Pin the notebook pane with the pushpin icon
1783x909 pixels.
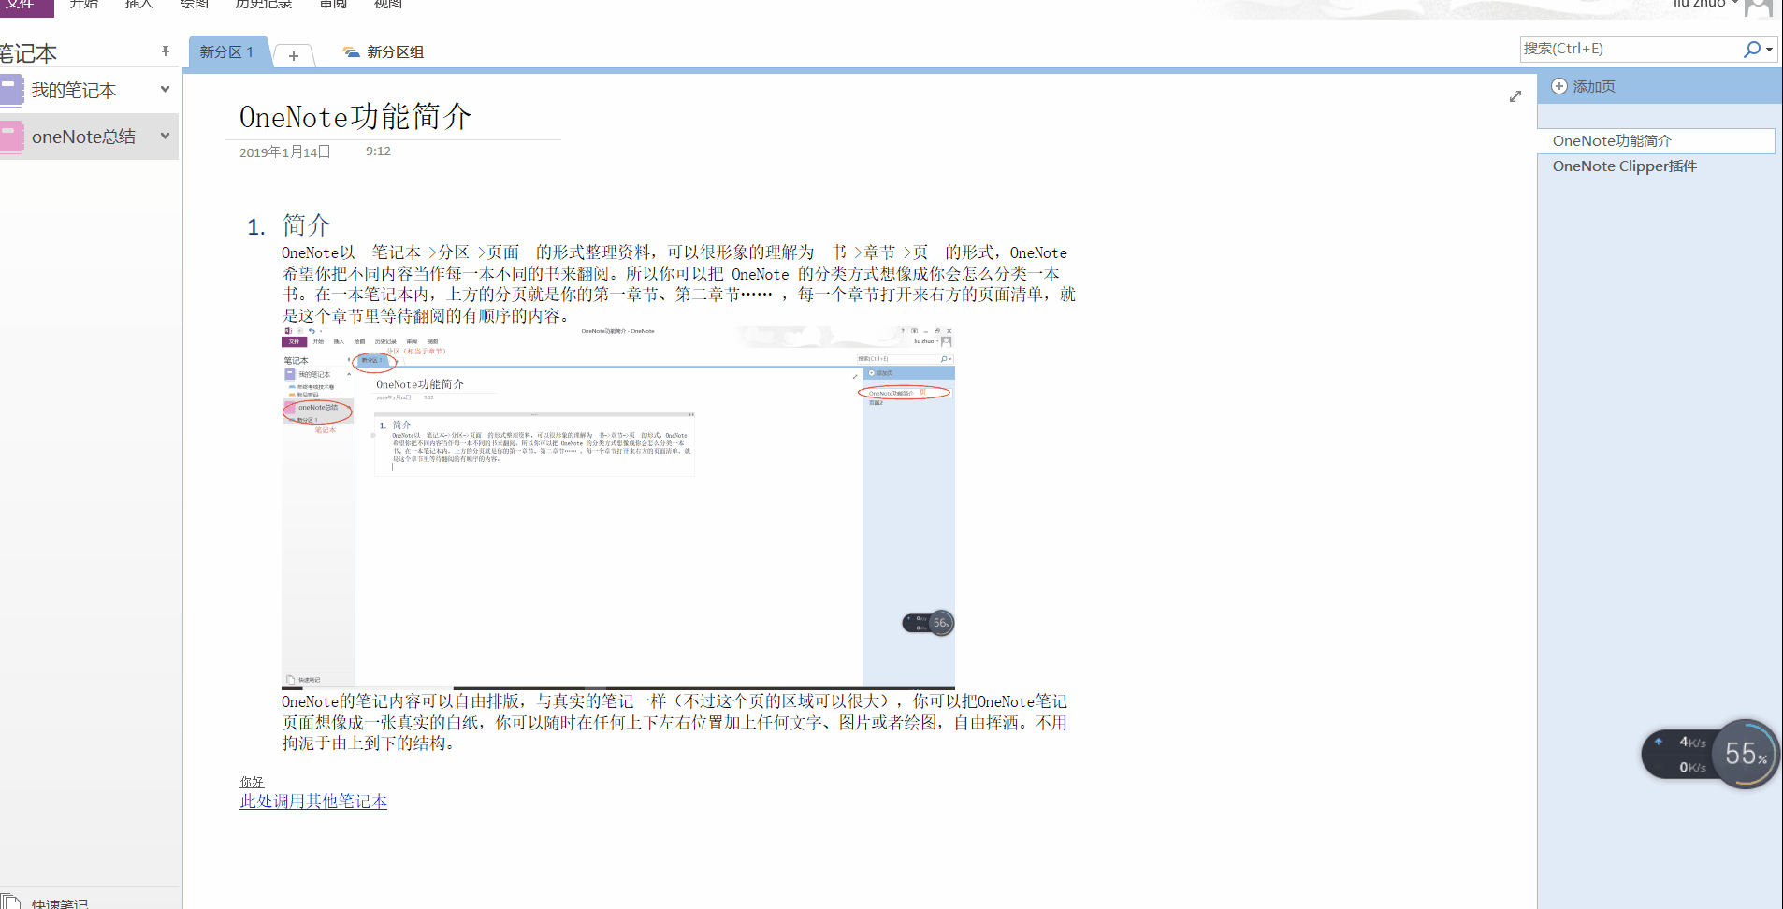click(x=166, y=51)
